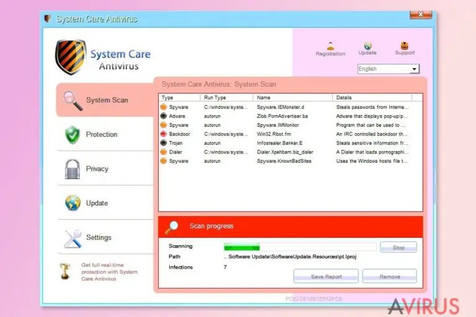Image resolution: width=476 pixels, height=317 pixels.
Task: Click the Protection green shield icon
Action: pyautogui.click(x=73, y=135)
